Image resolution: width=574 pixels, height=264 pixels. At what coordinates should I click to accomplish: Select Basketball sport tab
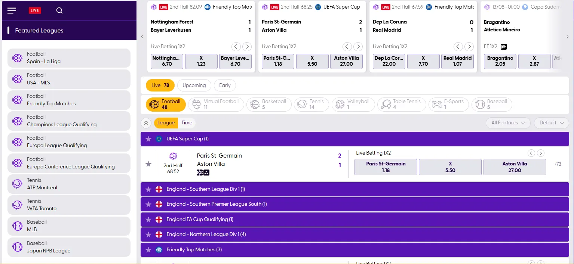click(269, 105)
